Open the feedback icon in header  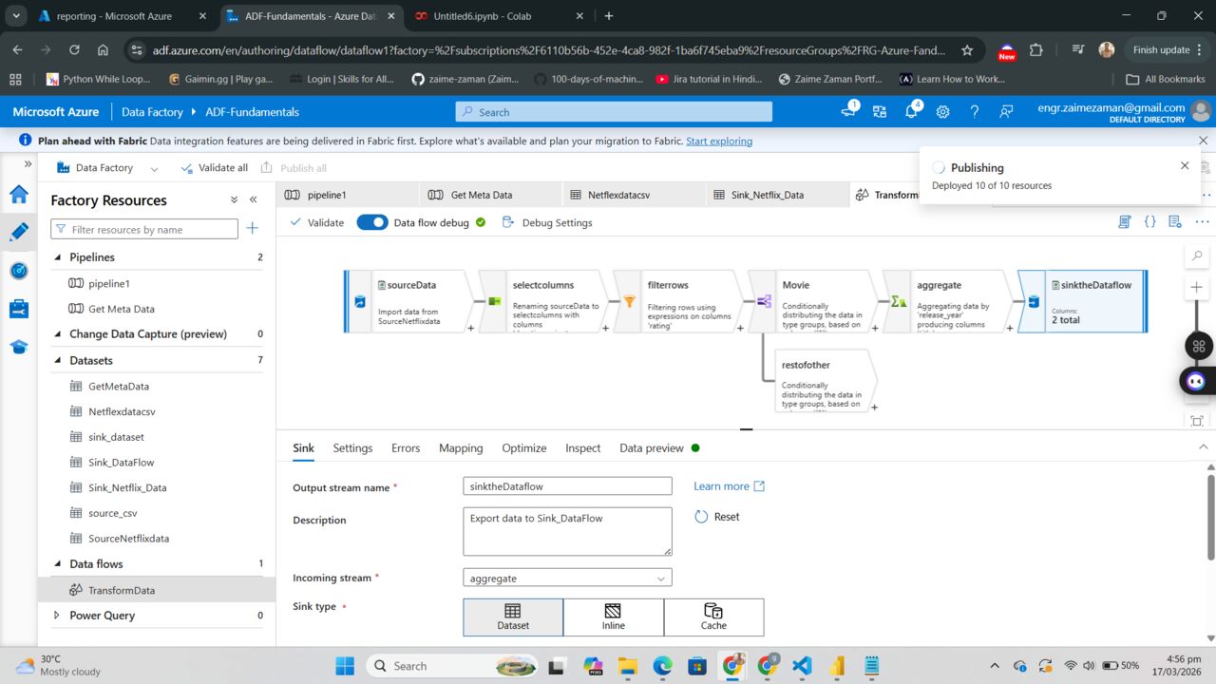click(x=1006, y=112)
